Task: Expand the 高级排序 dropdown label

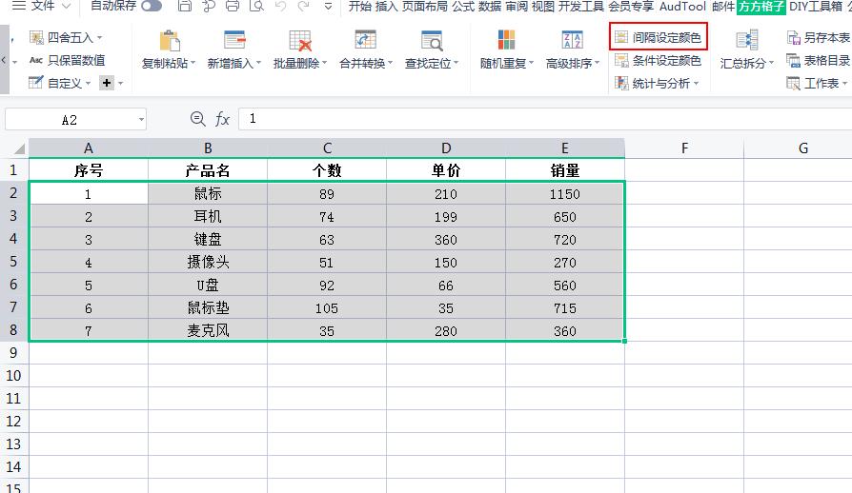Action: pyautogui.click(x=573, y=64)
